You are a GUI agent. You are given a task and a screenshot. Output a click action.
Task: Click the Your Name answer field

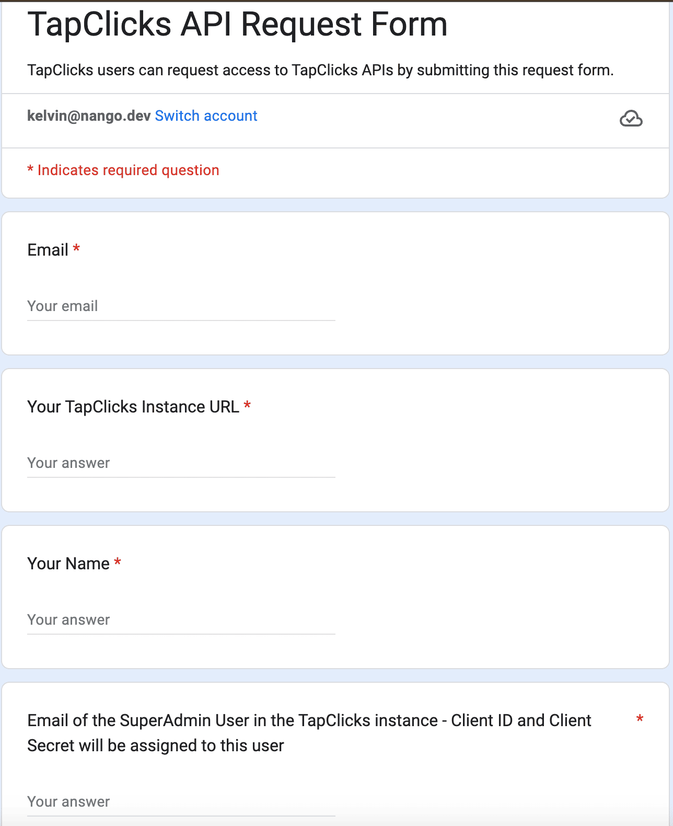click(181, 620)
